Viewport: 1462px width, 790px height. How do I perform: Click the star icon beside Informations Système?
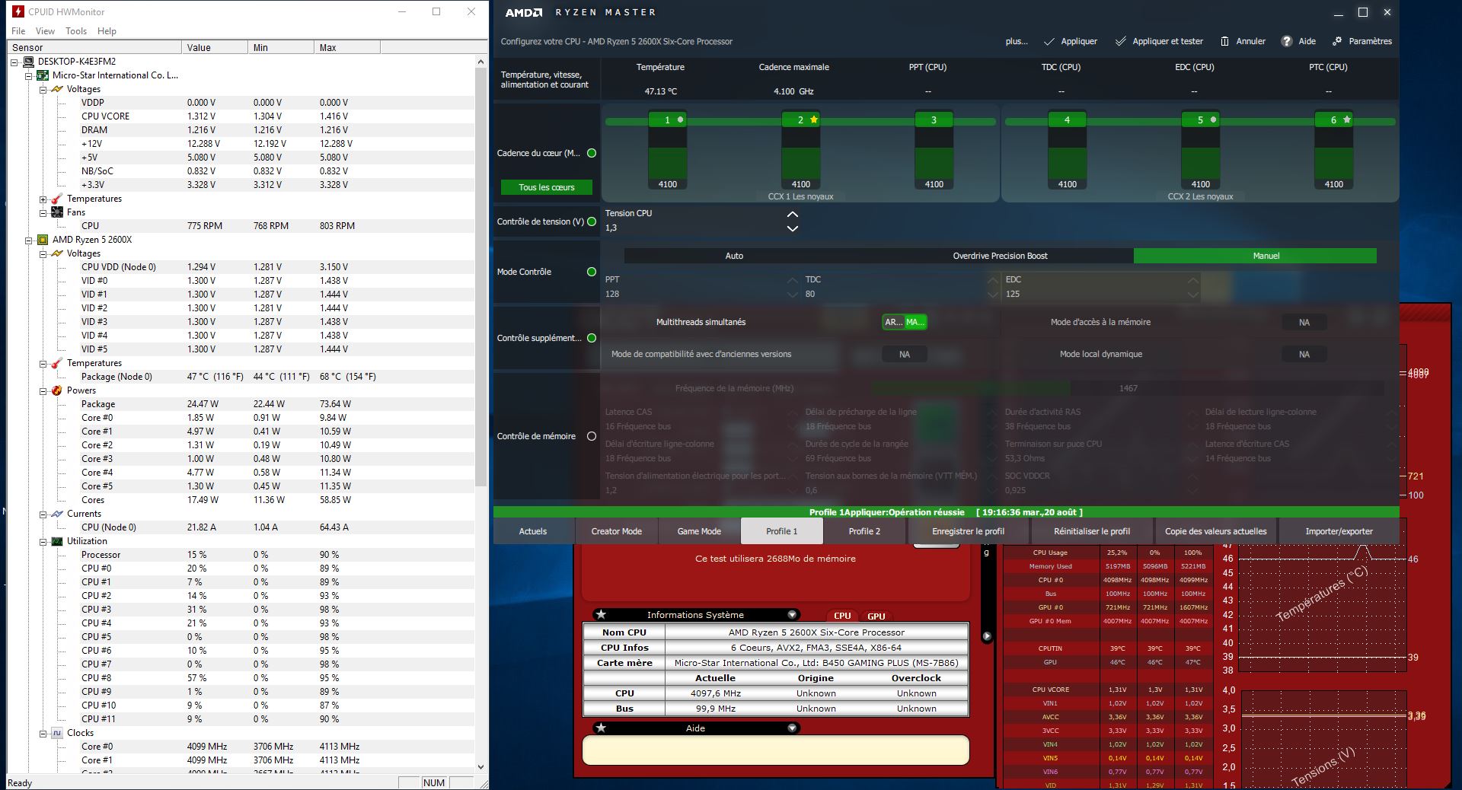[x=601, y=614]
